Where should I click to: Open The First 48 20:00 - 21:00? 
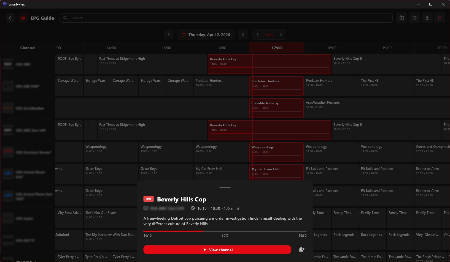click(x=432, y=86)
